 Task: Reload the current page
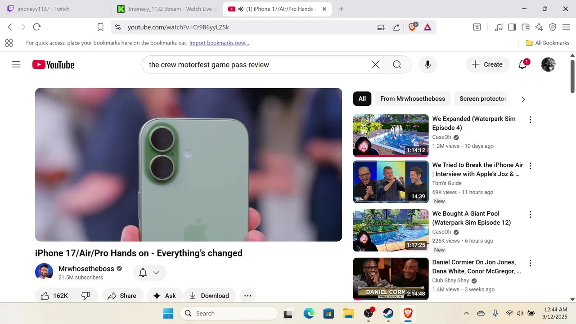pos(37,27)
